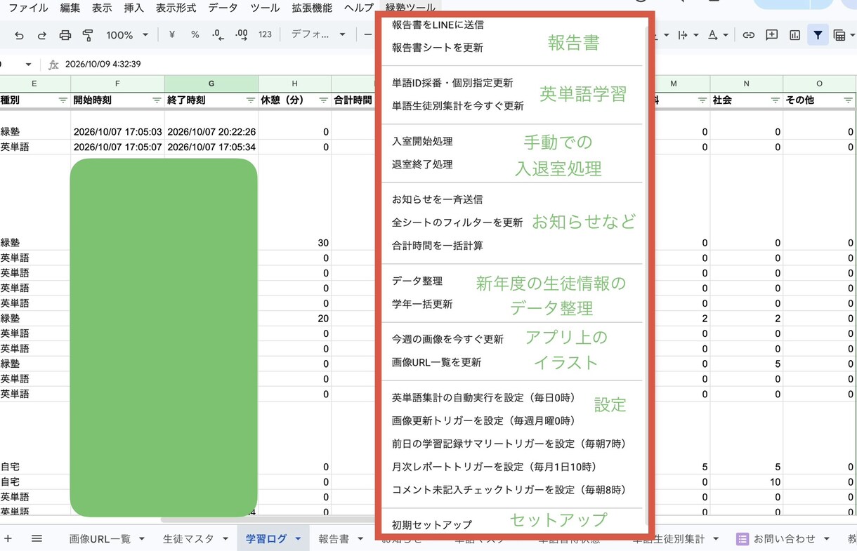Viewport: 857px width, 551px height.
Task: Click the fx function icon in formula bar
Action: click(53, 65)
